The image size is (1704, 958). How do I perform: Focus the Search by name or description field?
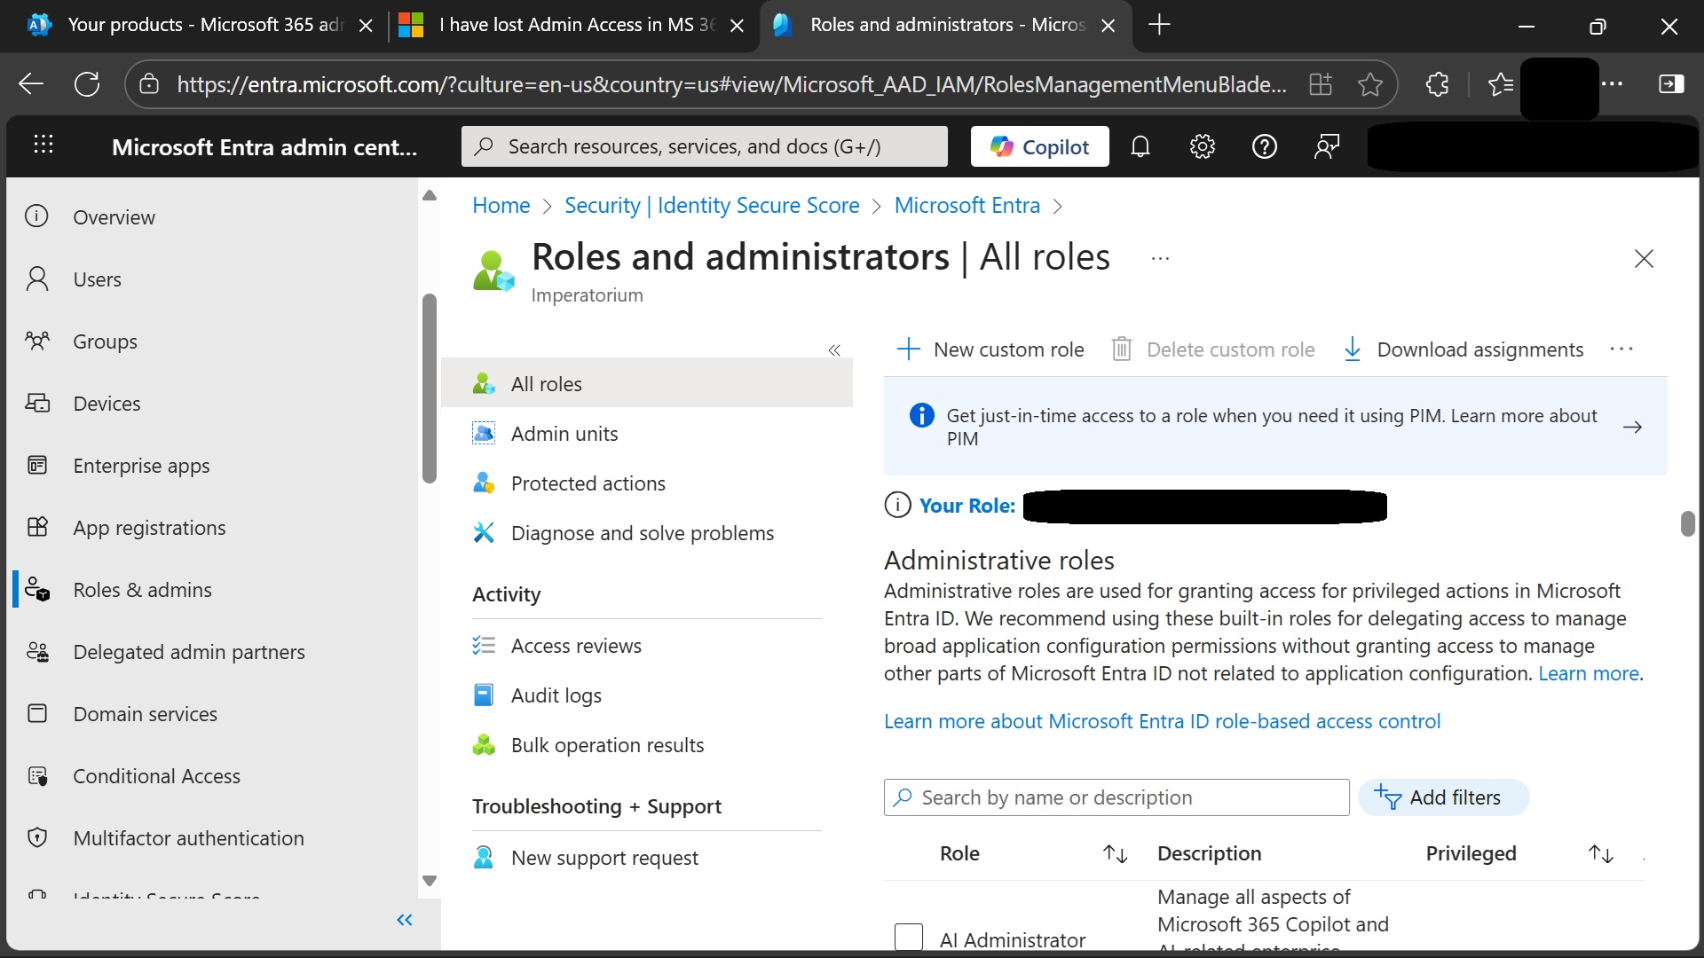(x=1127, y=797)
